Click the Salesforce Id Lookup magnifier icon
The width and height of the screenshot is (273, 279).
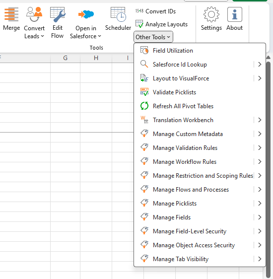click(x=144, y=64)
